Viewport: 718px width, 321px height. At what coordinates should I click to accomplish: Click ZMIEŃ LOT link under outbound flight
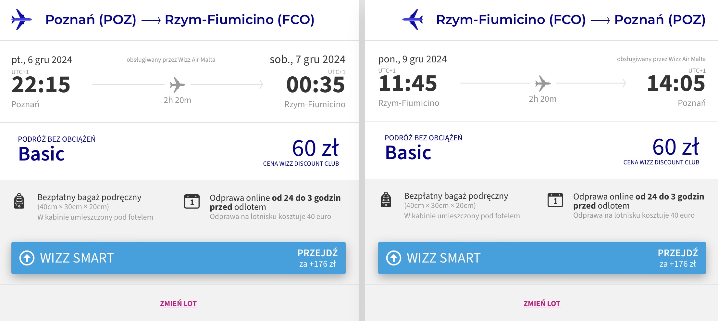(x=178, y=303)
